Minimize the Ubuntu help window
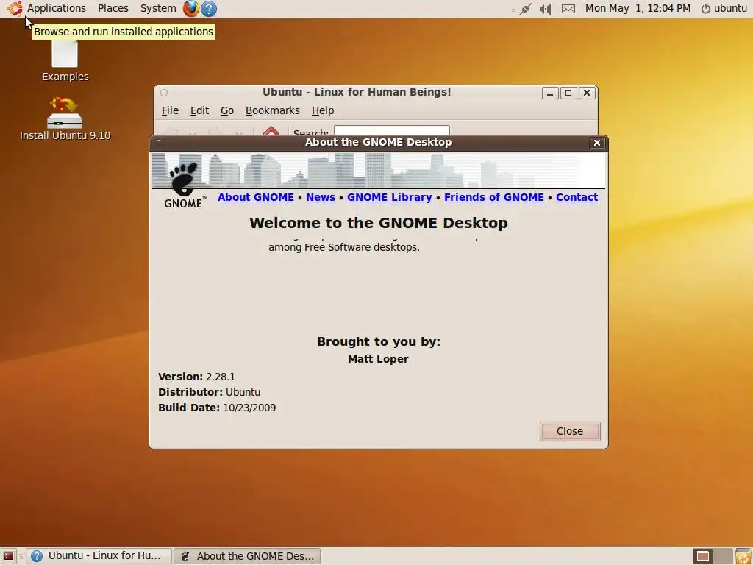 [550, 93]
